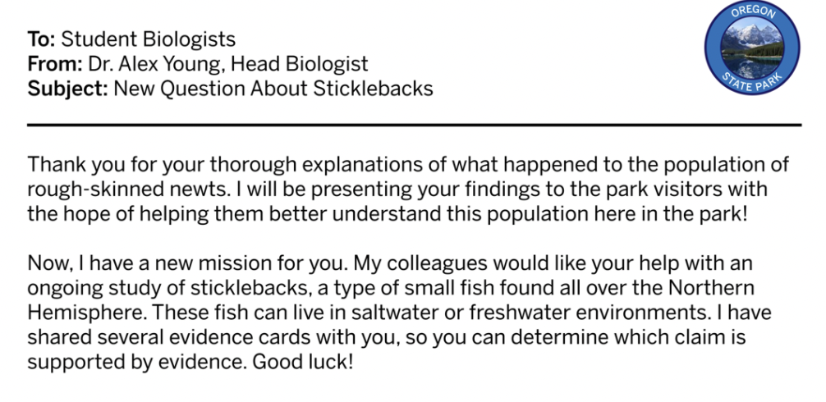Click the word OREGON on the badge
The height and width of the screenshot is (402, 826).
point(751,18)
